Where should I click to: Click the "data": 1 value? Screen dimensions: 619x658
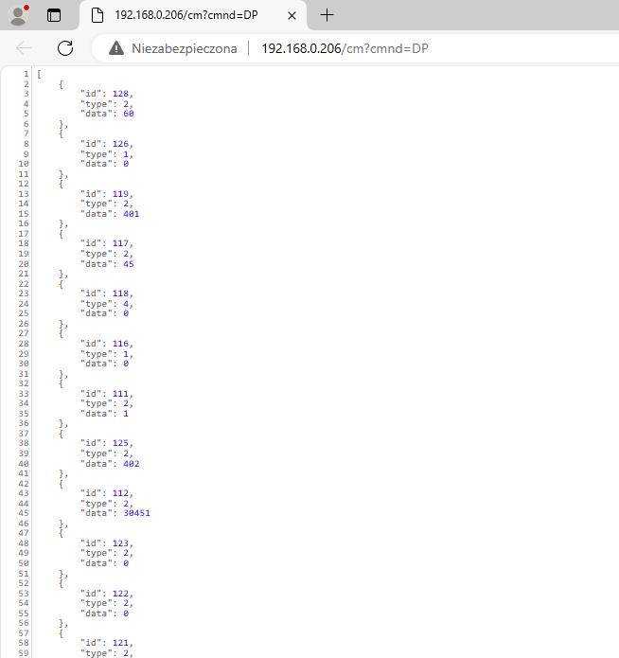click(x=126, y=414)
